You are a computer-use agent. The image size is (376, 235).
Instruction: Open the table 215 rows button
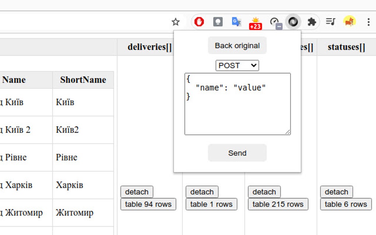point(278,204)
